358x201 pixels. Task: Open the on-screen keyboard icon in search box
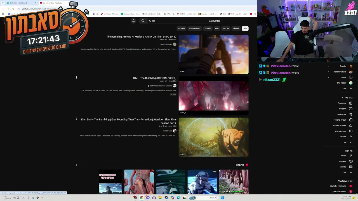tap(154, 21)
